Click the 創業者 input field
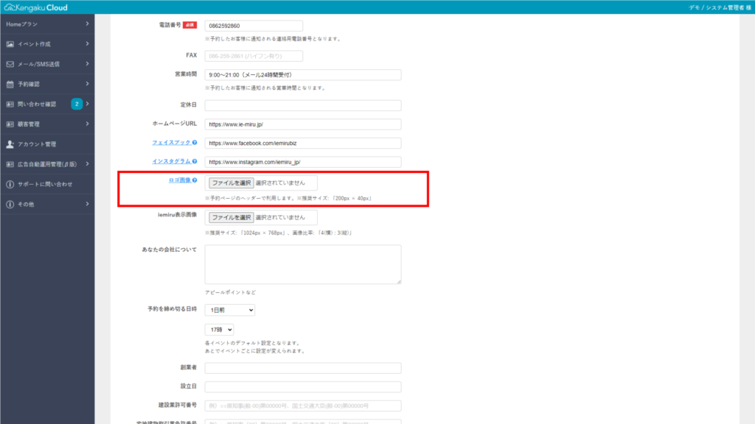This screenshot has height=424, width=755. point(303,368)
